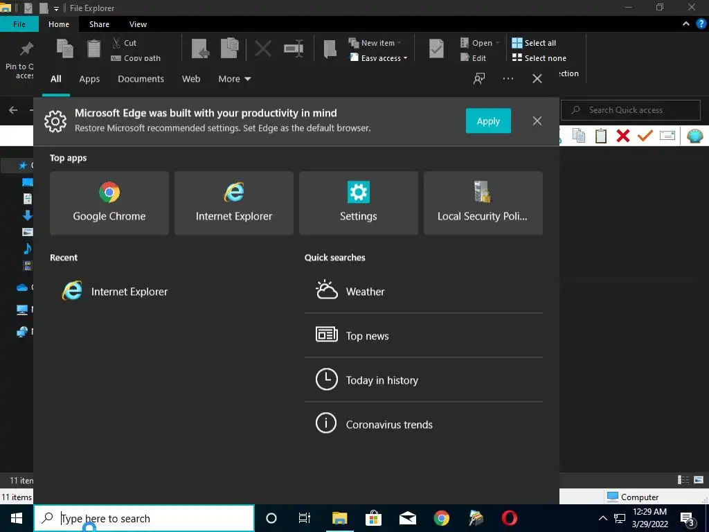Image resolution: width=709 pixels, height=532 pixels.
Task: Open File Explorer help question mark
Action: (701, 24)
